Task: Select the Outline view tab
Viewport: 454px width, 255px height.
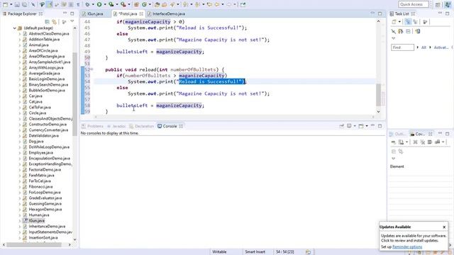Action: coord(398,134)
